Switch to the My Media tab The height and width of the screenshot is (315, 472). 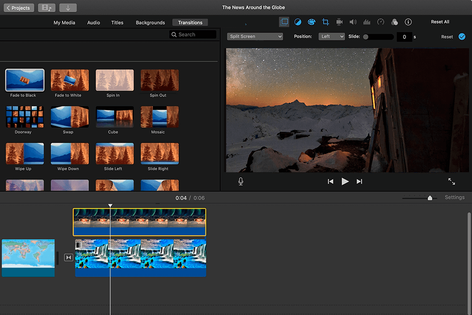(64, 23)
